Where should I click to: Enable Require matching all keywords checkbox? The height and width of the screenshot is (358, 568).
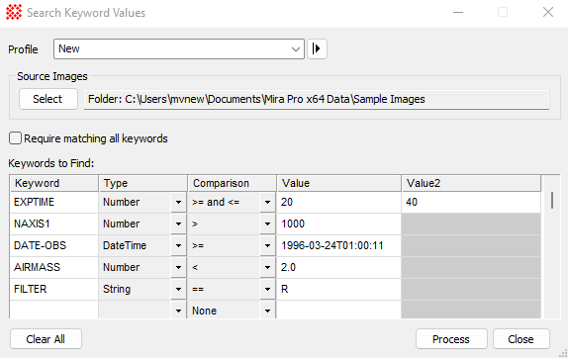pos(15,138)
